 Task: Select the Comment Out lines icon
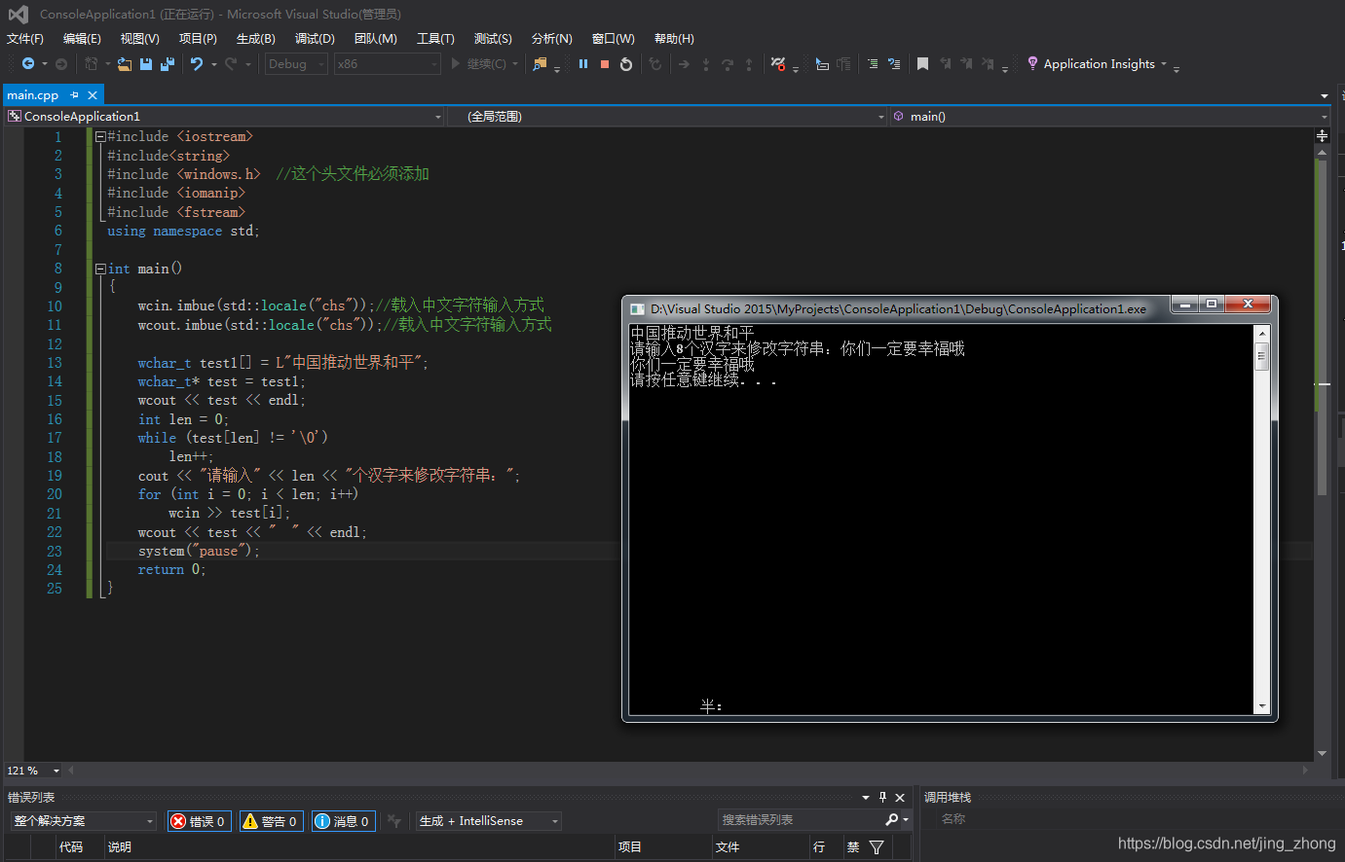tap(873, 63)
